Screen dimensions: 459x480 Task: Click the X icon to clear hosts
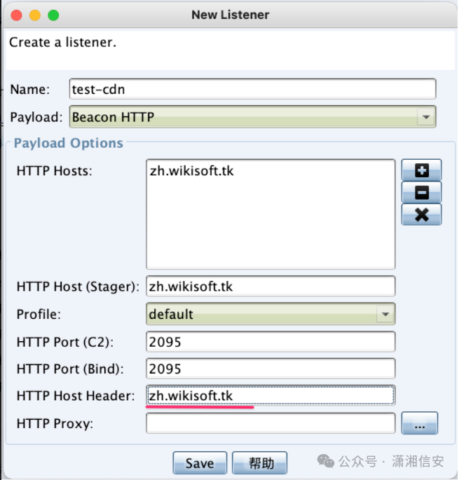point(421,214)
